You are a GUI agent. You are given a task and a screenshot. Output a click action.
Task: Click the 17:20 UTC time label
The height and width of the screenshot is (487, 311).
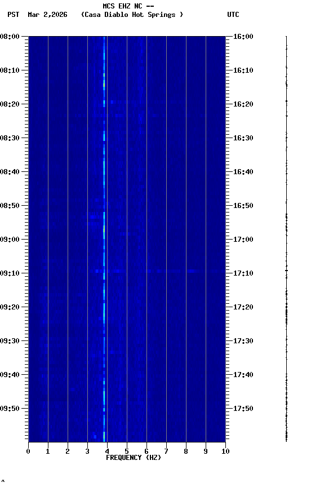tap(243, 307)
